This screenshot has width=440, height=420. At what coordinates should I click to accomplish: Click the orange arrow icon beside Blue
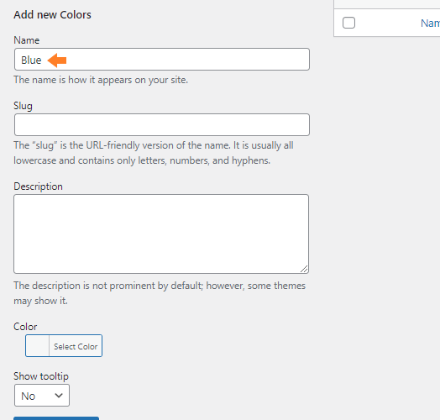click(x=57, y=60)
